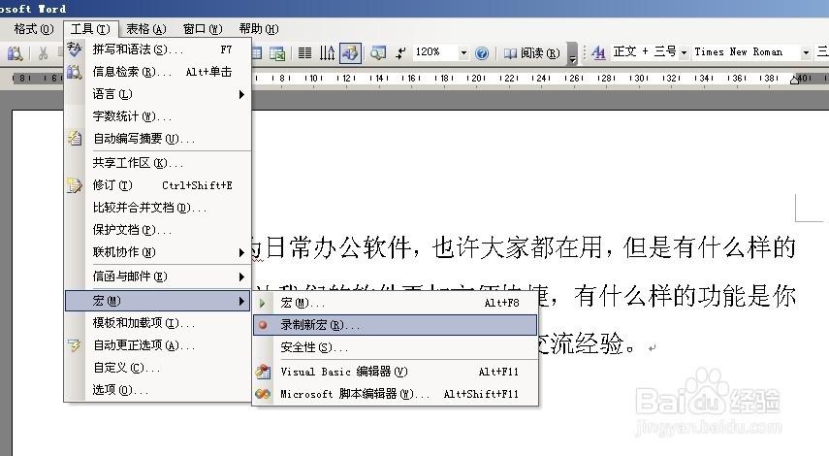Open 模板和加载项 templates and add-ins
Screen dimensions: 829x456
click(157, 323)
